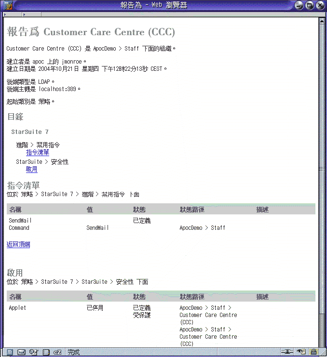Click the SendMail Command name cell
Viewport: 327px width, 357px height.
point(20,224)
